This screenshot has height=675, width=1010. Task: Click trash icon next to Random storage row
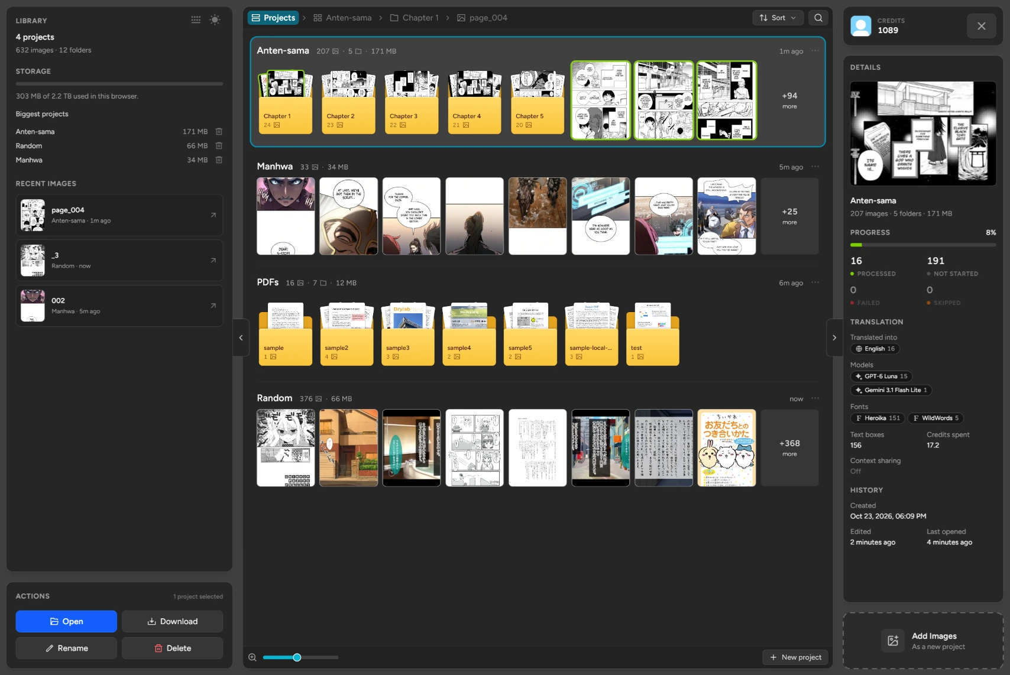[219, 145]
